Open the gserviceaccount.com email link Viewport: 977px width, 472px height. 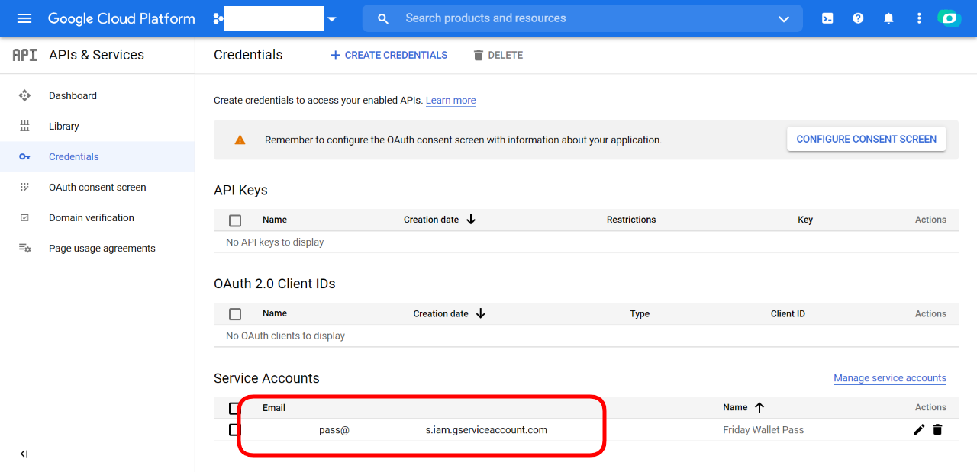click(x=433, y=430)
